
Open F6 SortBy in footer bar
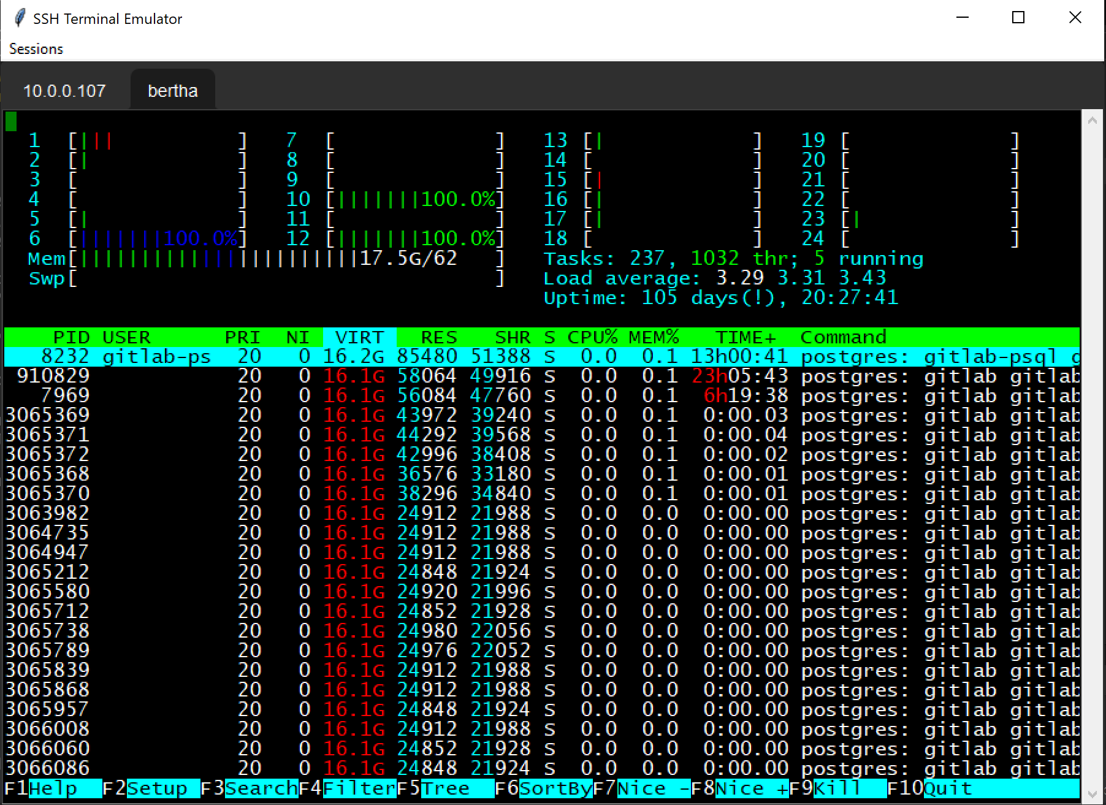(x=543, y=788)
